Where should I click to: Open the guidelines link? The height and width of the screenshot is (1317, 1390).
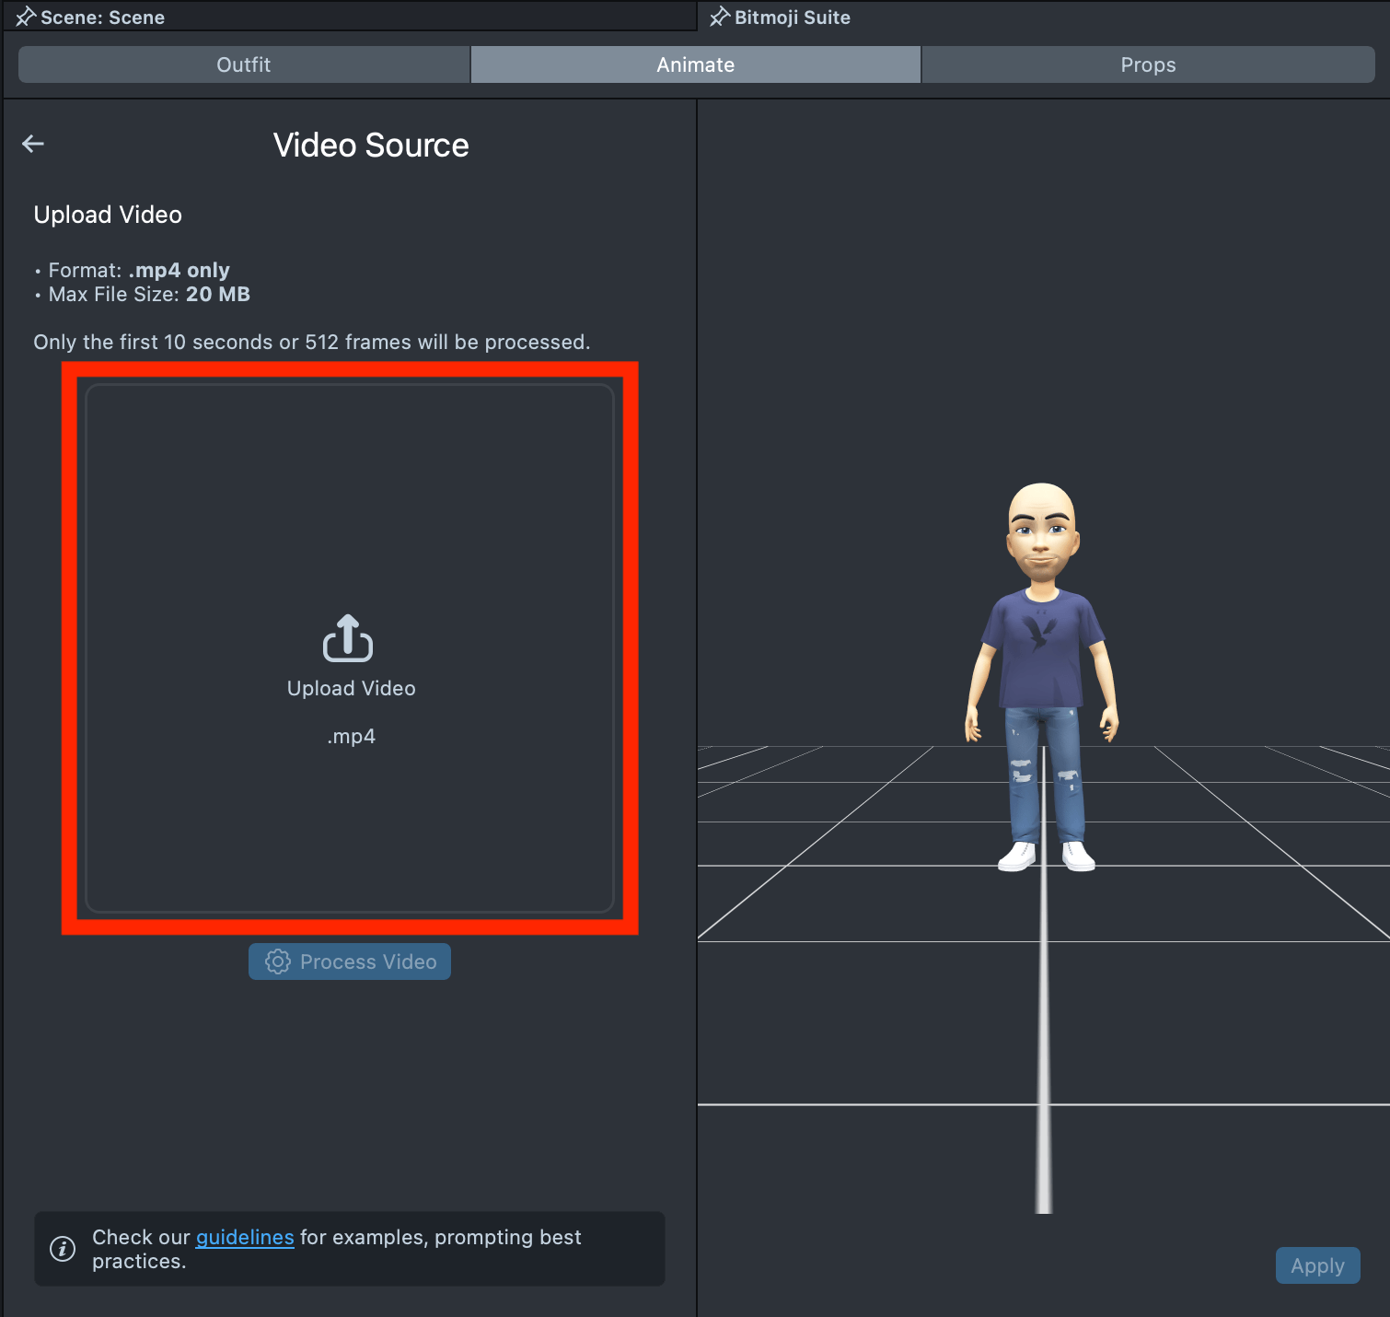(245, 1237)
